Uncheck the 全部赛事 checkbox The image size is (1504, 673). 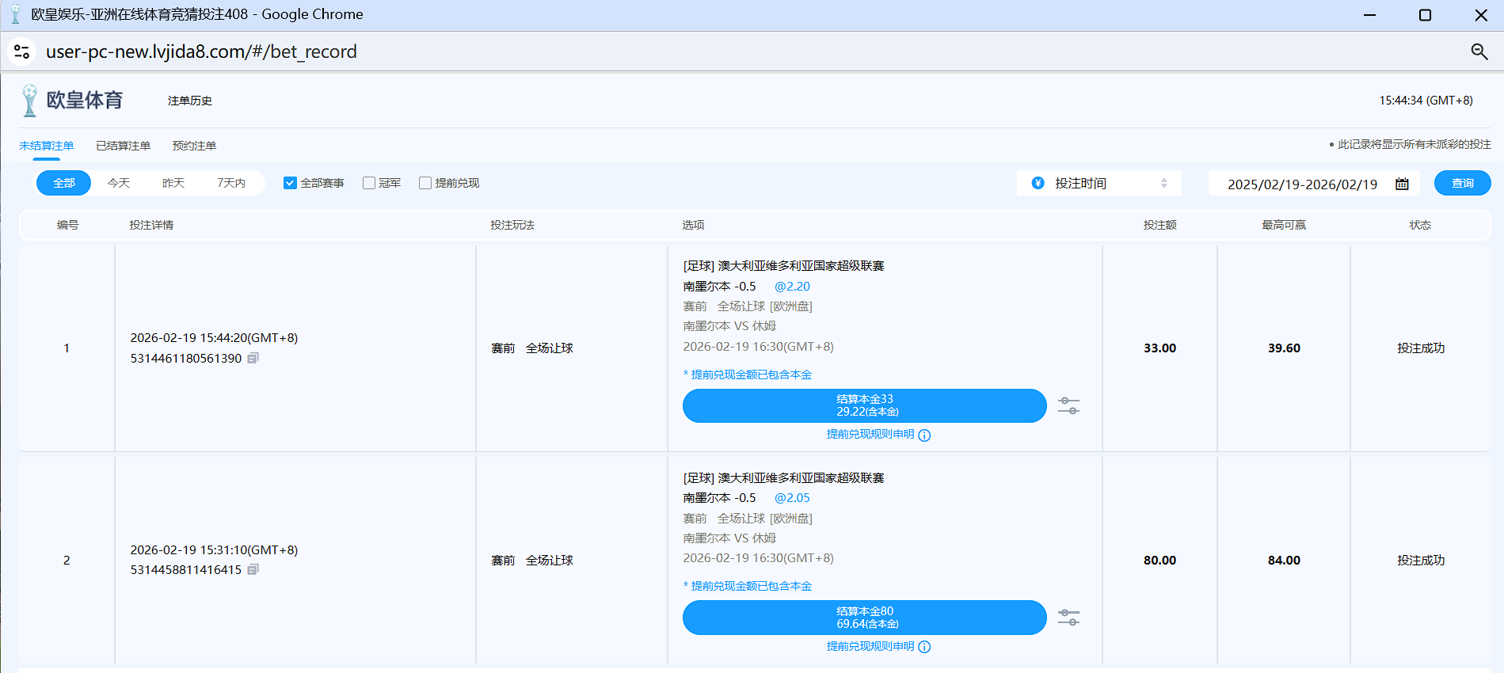290,183
